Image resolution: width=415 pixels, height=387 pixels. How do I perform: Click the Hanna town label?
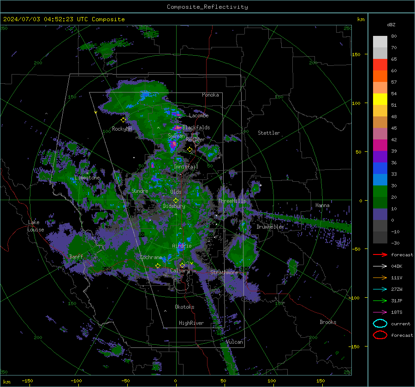tap(322, 205)
